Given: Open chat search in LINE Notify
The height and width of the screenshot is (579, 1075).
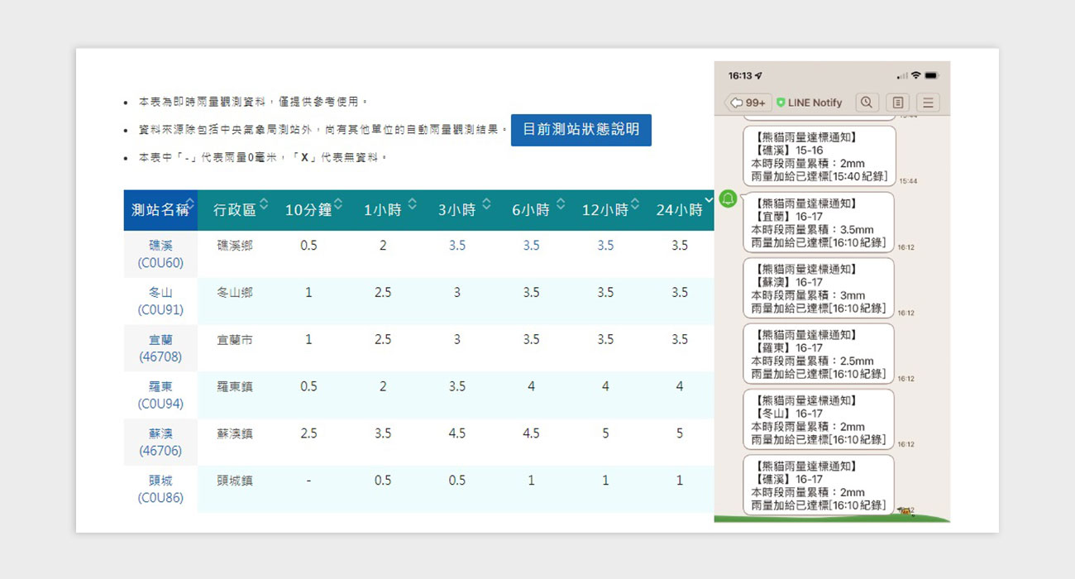Looking at the screenshot, I should coord(866,103).
